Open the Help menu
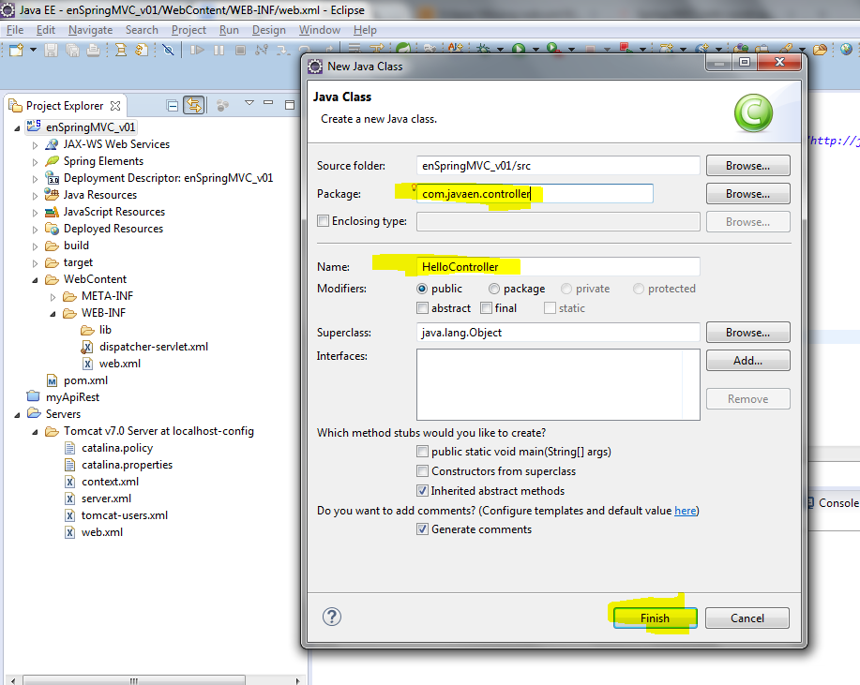 [x=365, y=30]
